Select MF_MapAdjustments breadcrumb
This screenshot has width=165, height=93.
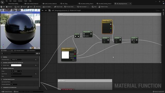coord(60,10)
